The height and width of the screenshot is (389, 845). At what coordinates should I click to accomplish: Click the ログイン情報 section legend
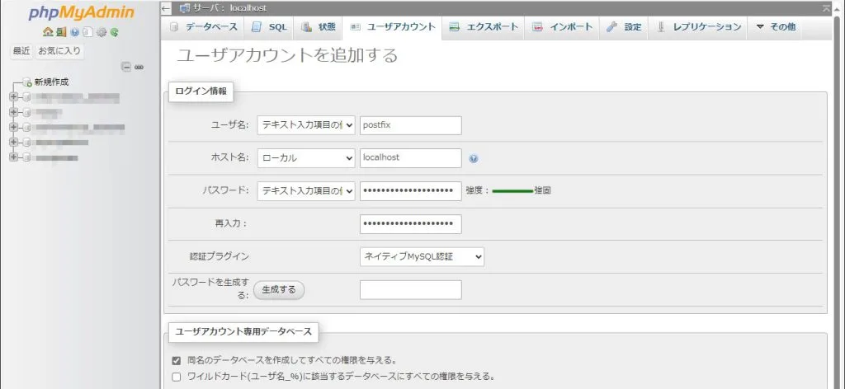point(201,91)
